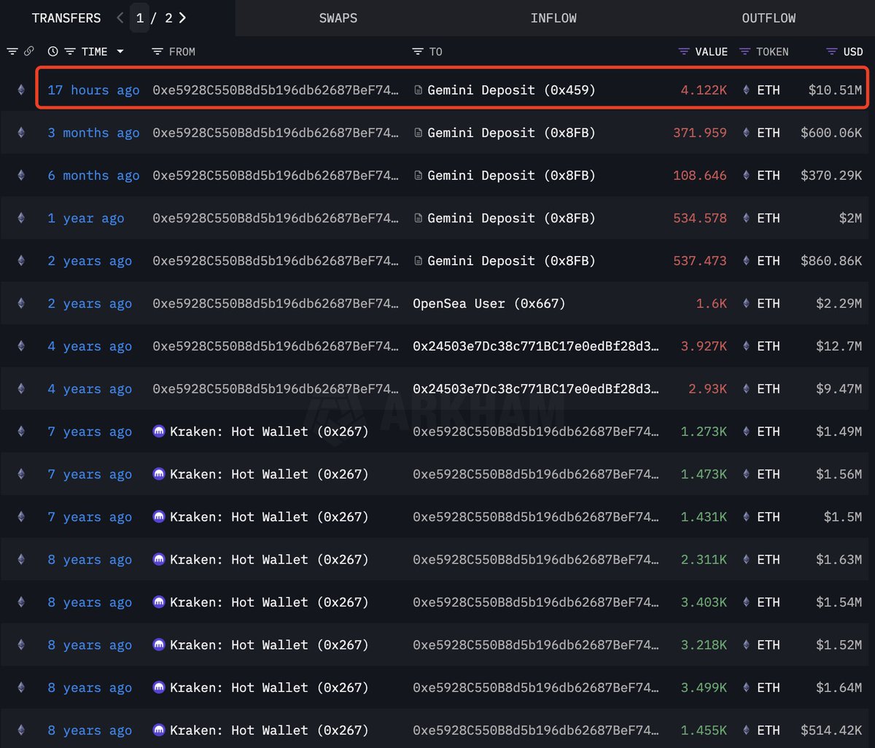The image size is (875, 748).
Task: Open the Kraken: Hot Wallet label in the $1.54M row
Action: click(269, 602)
